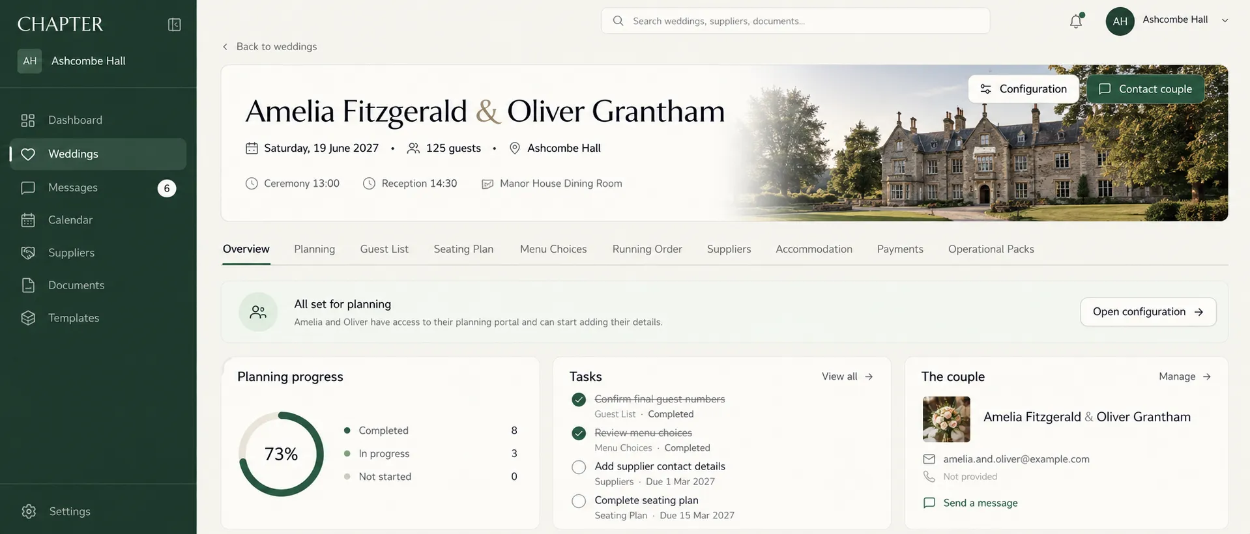Screen dimensions: 1250x534
Task: Uncheck the Review menu choices task
Action: pos(579,434)
